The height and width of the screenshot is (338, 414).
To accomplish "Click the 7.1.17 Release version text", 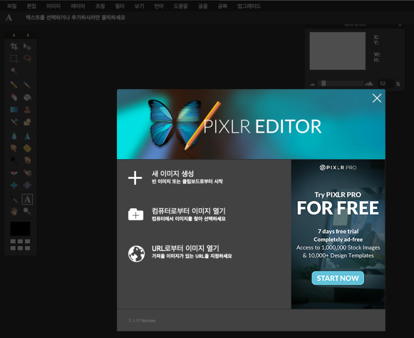I will pos(142,321).
